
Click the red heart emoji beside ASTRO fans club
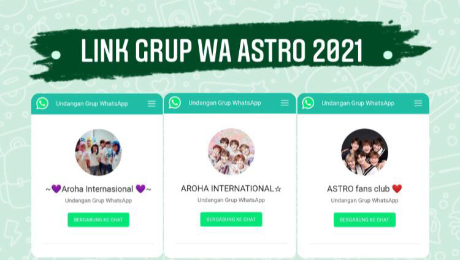(x=397, y=189)
